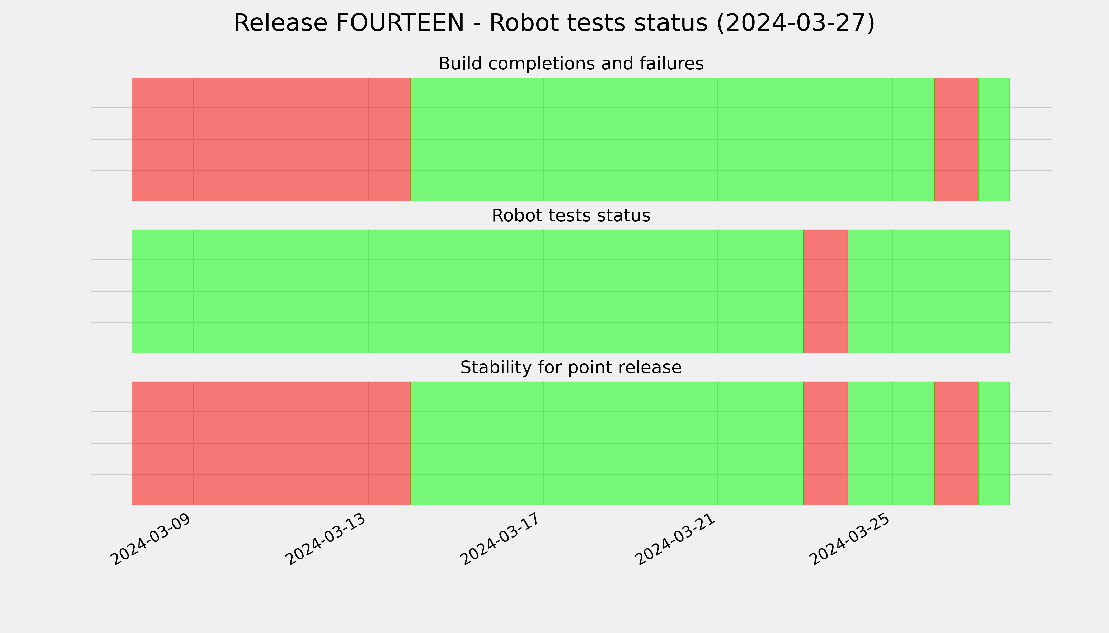The width and height of the screenshot is (1109, 633).
Task: Click the large red block in Stability chart
Action: (x=272, y=443)
